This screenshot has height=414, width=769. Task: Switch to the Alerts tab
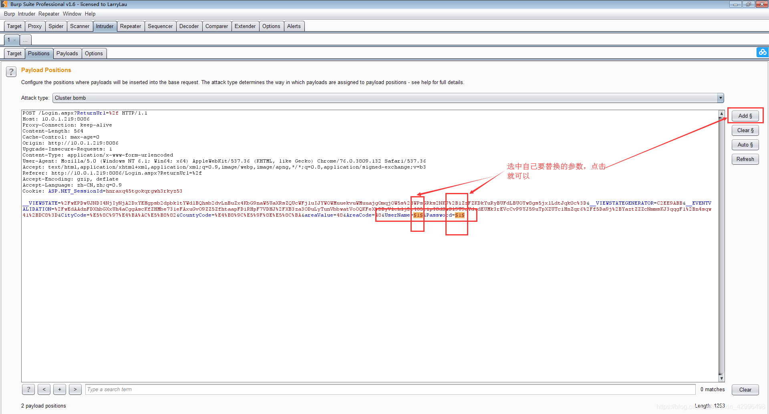point(294,26)
